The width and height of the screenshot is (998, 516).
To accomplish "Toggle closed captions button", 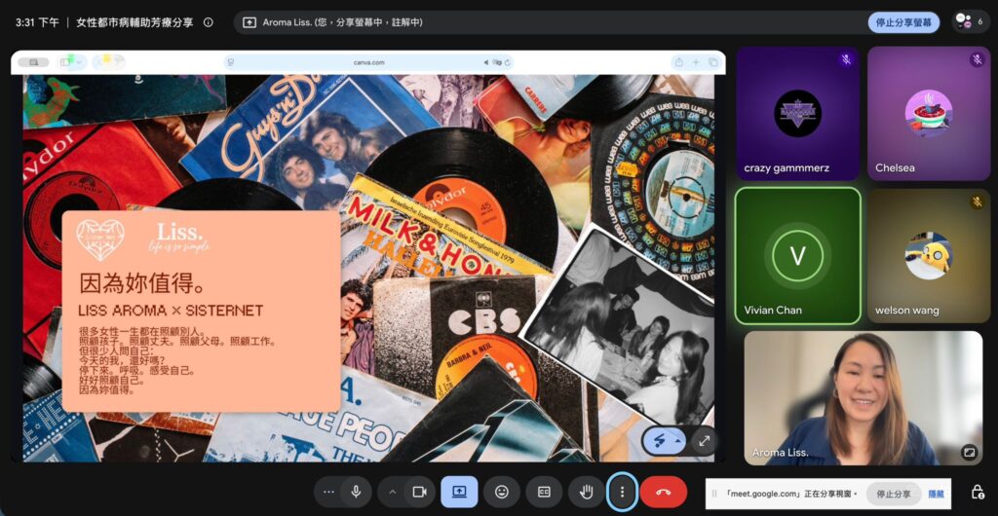I will [544, 492].
